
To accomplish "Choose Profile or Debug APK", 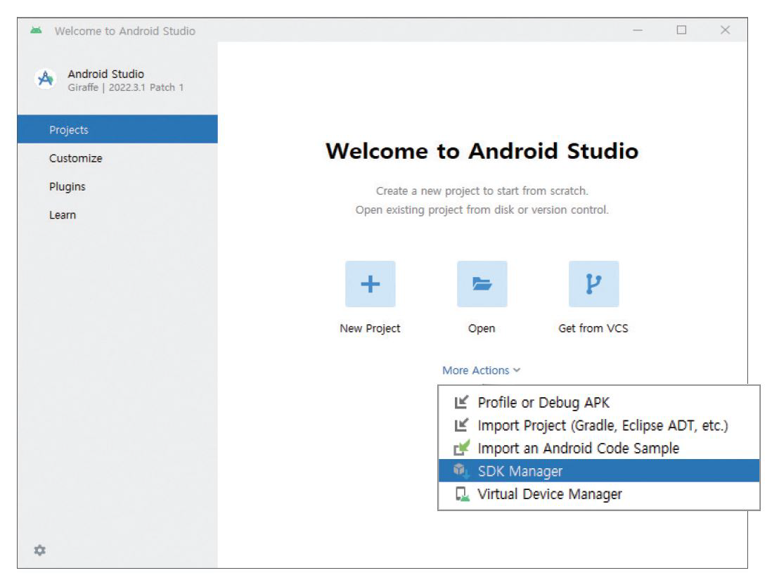I will 598,402.
